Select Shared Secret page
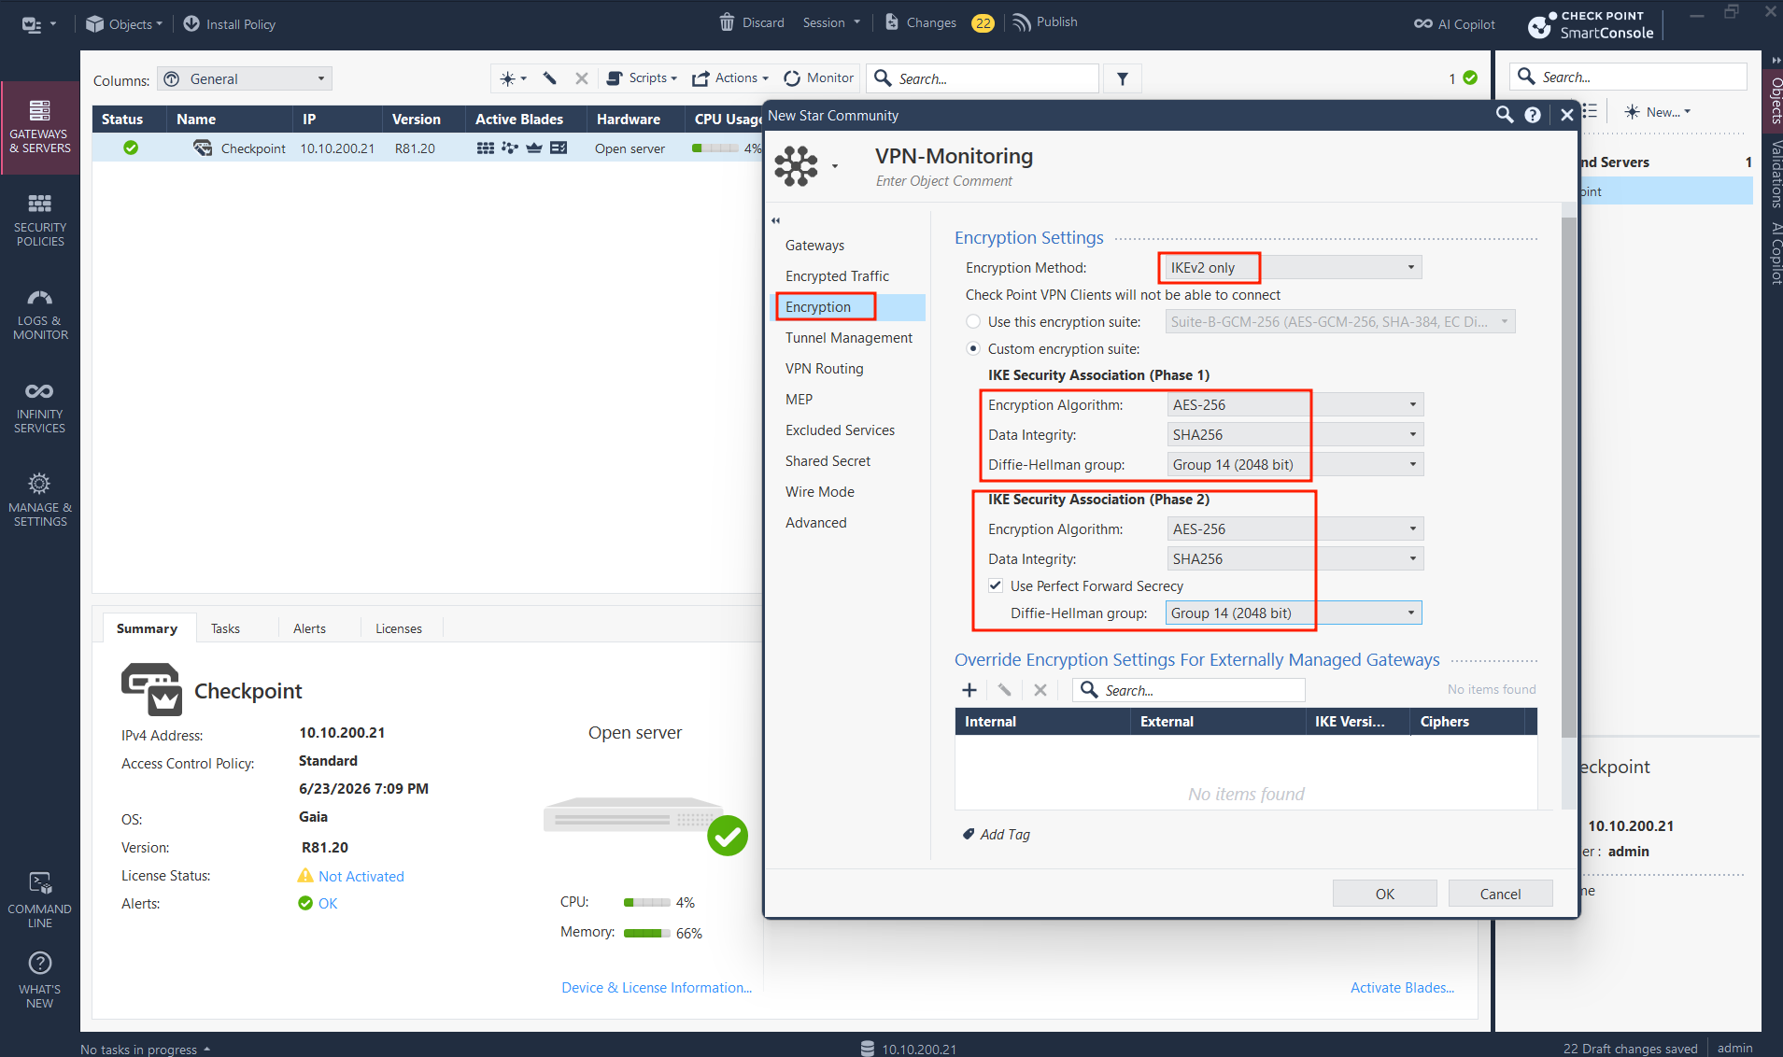Screen dimensions: 1783x1057 [x=828, y=461]
